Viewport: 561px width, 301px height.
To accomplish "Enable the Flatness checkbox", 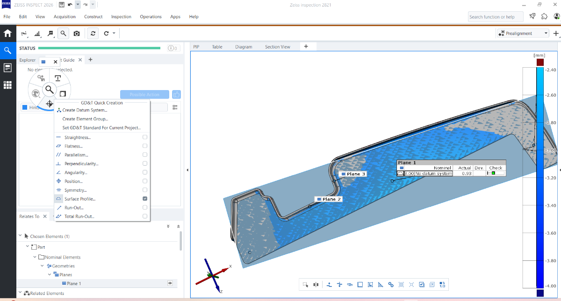I will (x=145, y=146).
